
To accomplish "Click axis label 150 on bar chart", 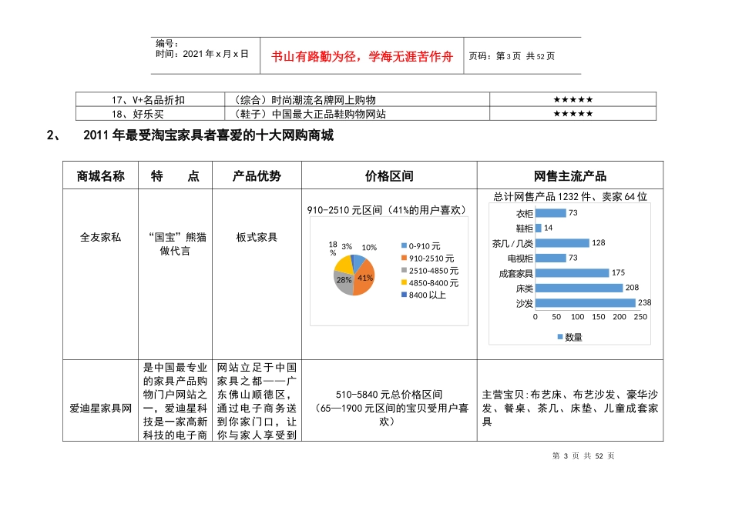I will click(599, 317).
